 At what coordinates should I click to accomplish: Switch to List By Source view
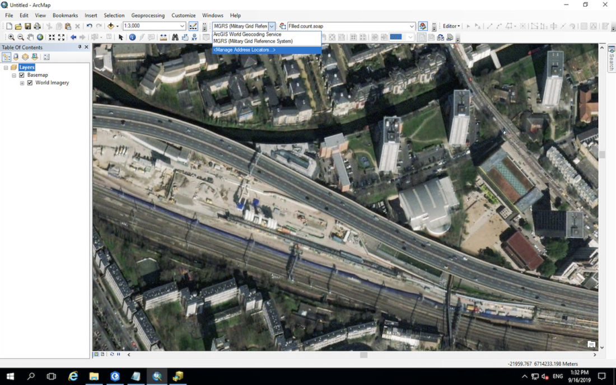tap(16, 57)
